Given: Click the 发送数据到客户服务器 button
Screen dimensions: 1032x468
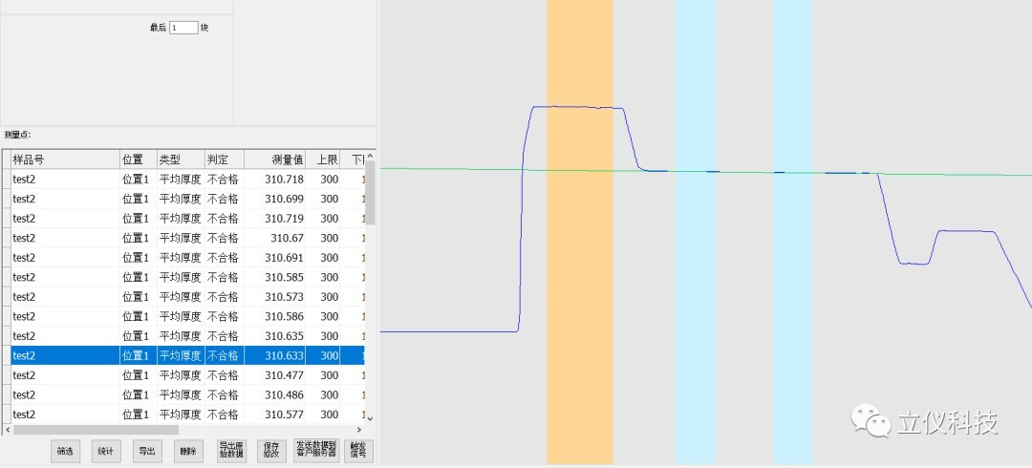Looking at the screenshot, I should (316, 452).
